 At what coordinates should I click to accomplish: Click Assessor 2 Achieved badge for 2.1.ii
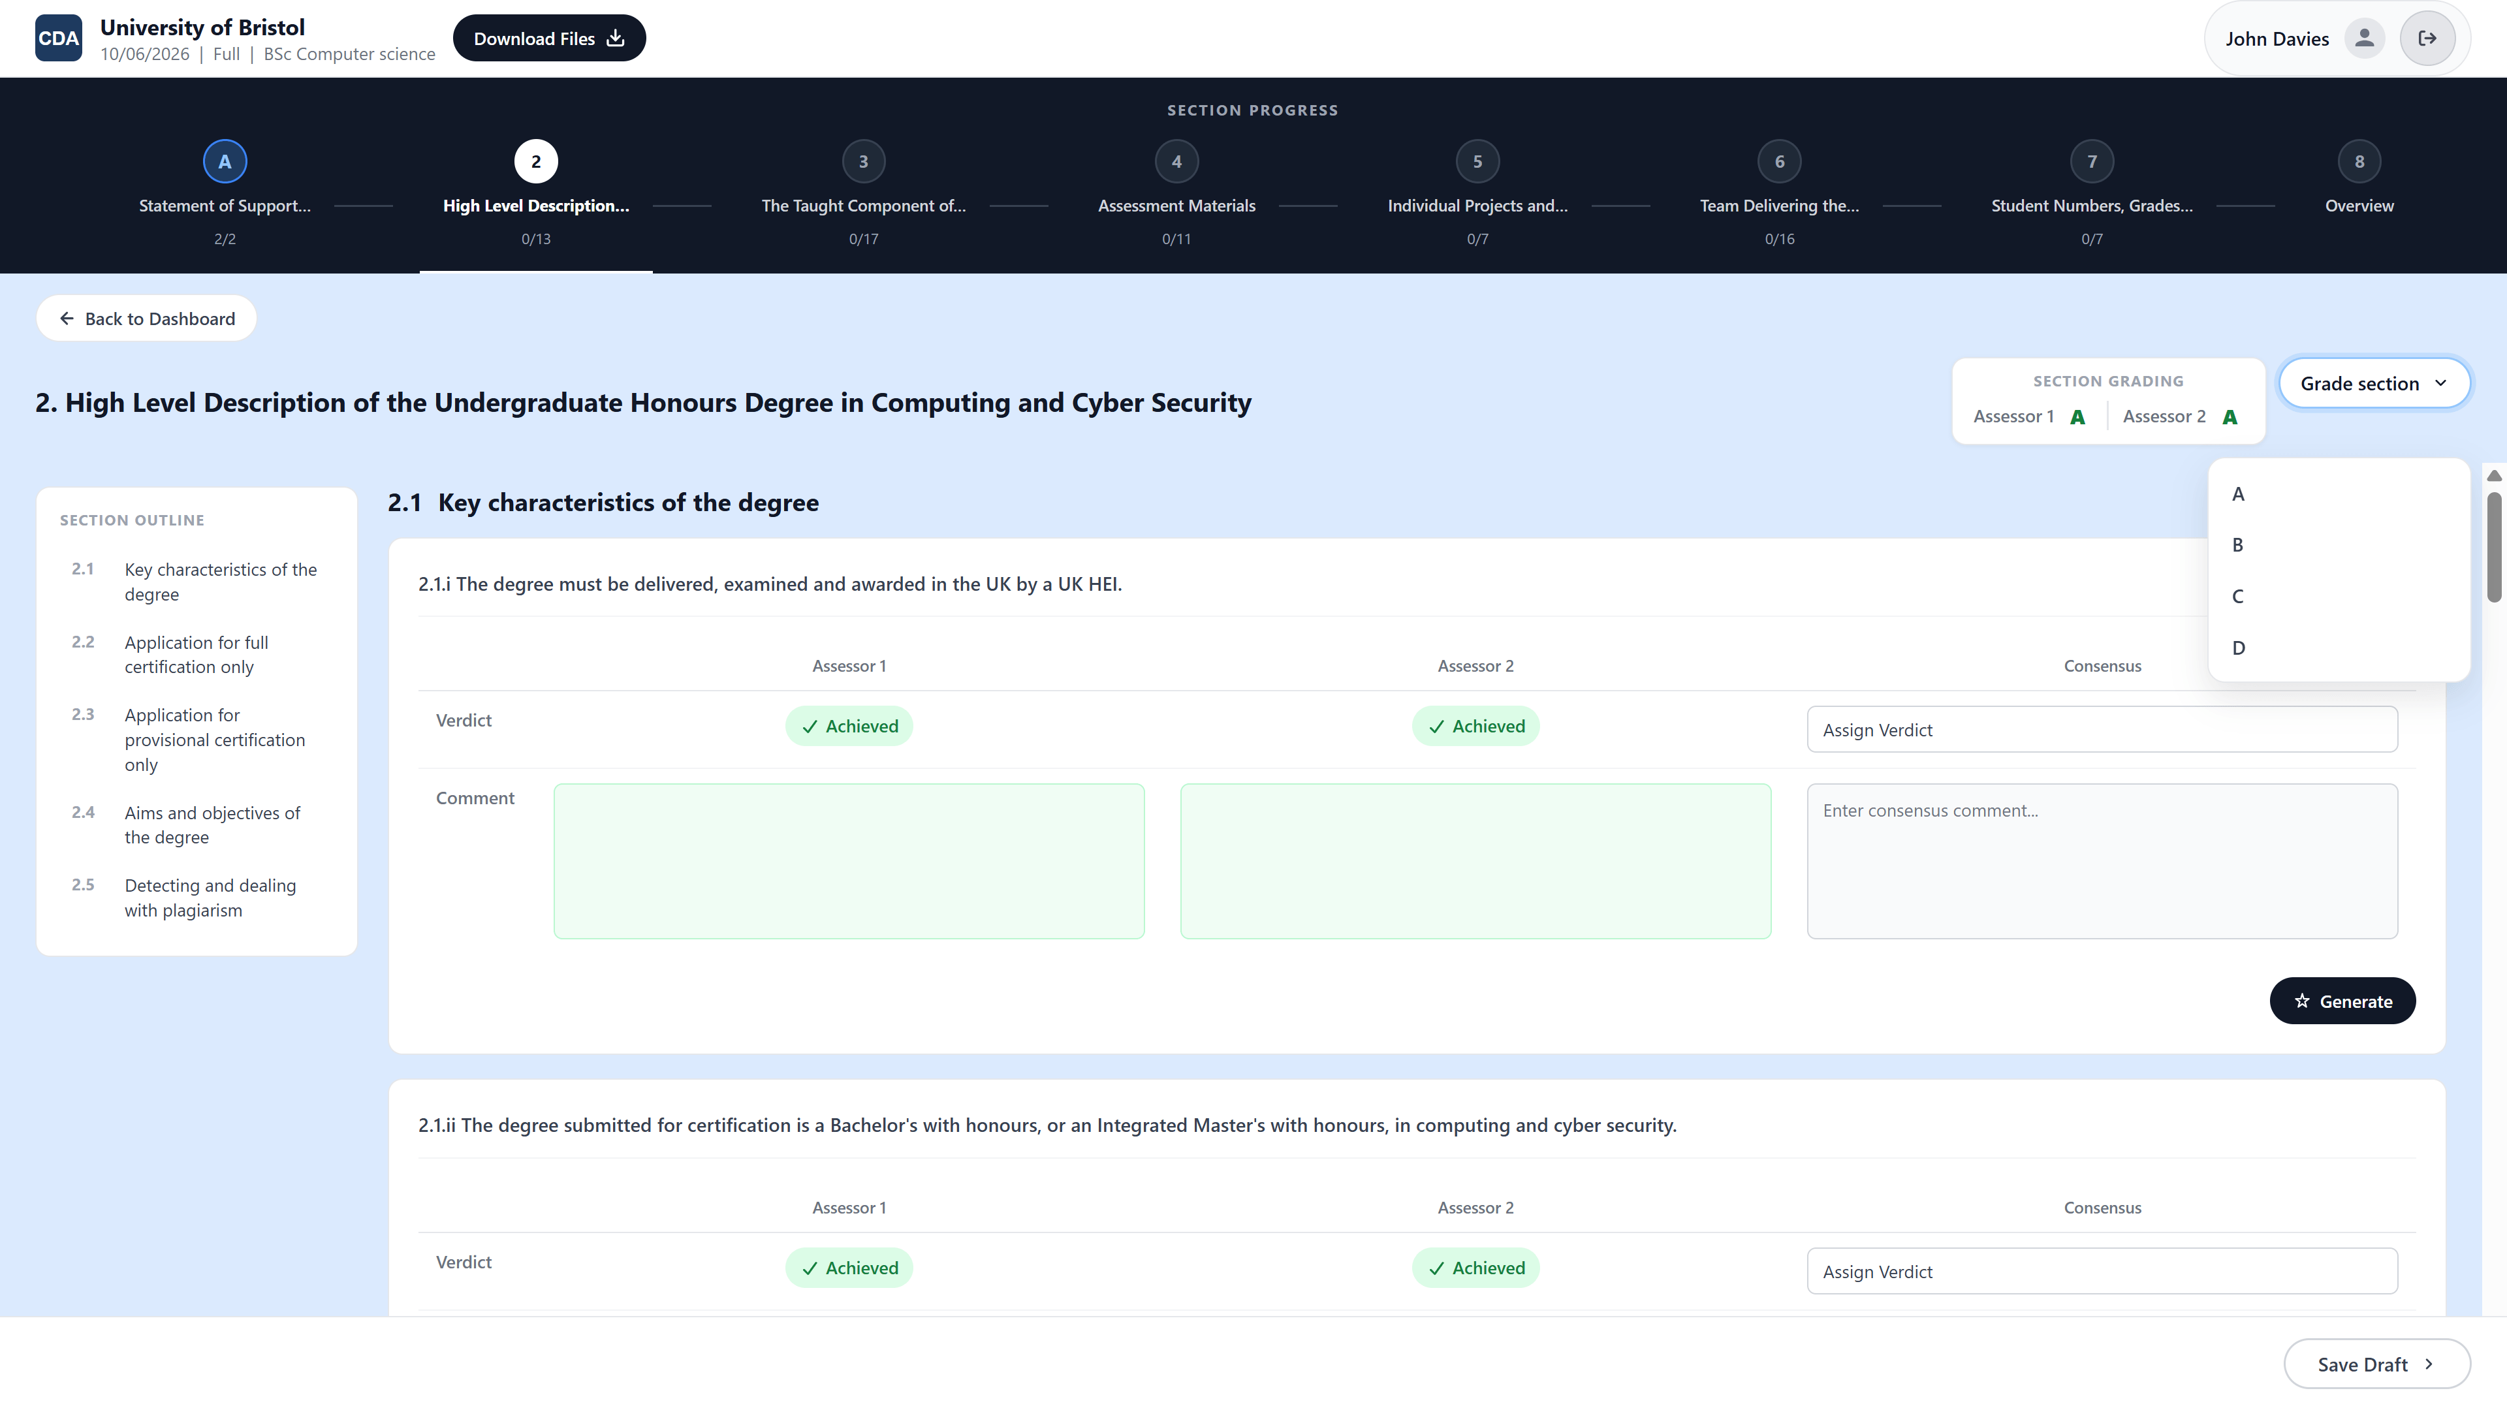click(x=1475, y=1268)
